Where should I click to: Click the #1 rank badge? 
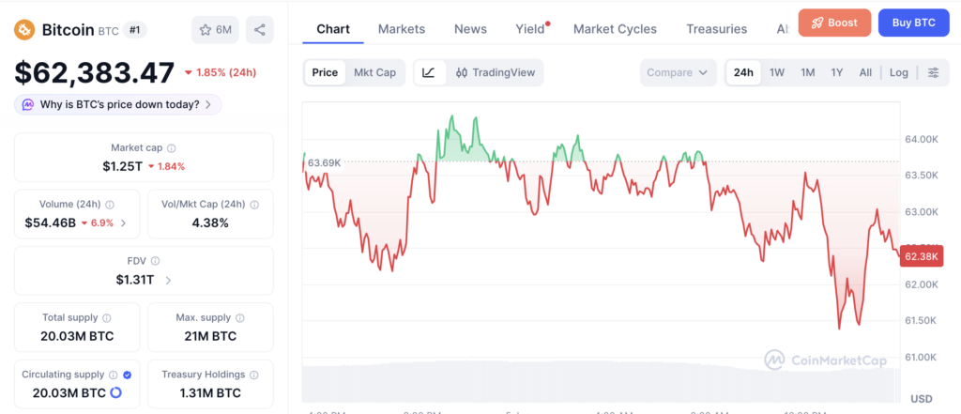coord(135,29)
